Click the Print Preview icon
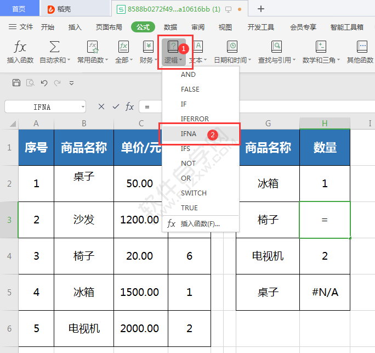This screenshot has width=375, height=353. pyautogui.click(x=30, y=83)
